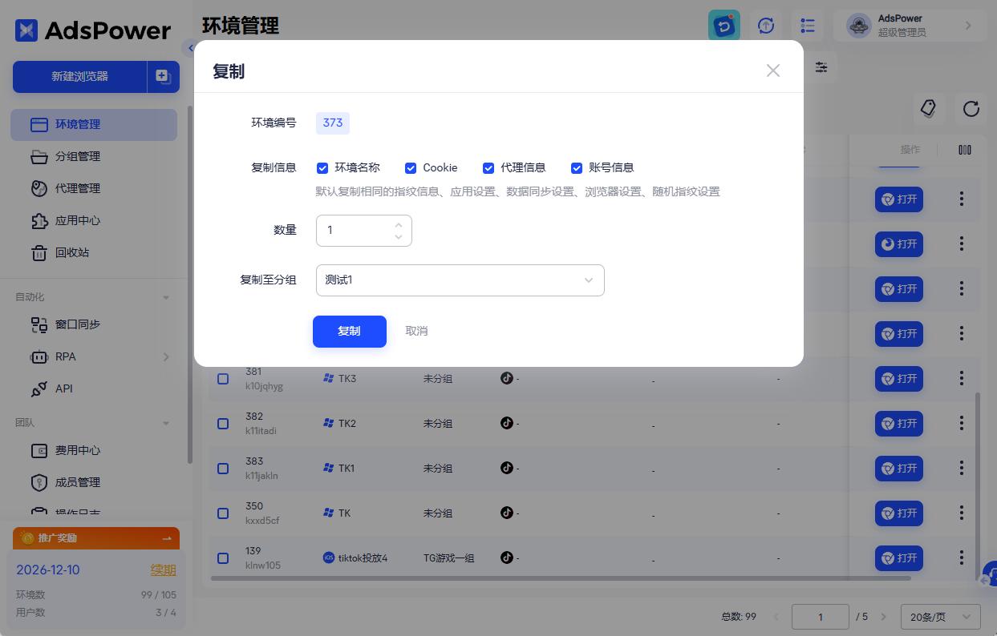Uncheck the Cookie checkbox
This screenshot has width=997, height=636.
[x=411, y=168]
